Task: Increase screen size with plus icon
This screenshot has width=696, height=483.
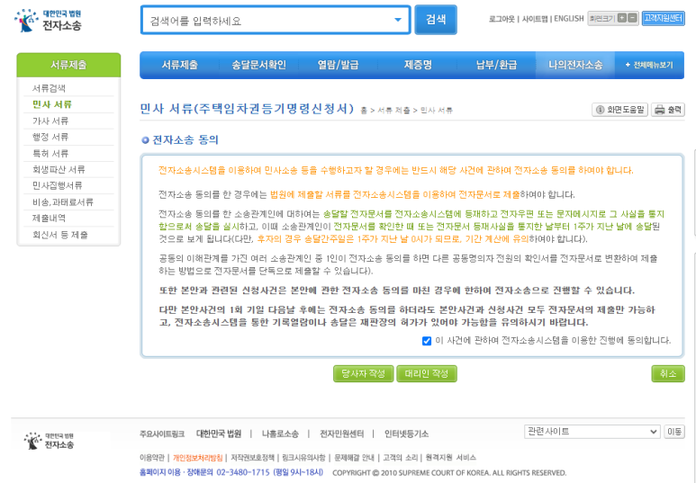Action: coord(622,18)
